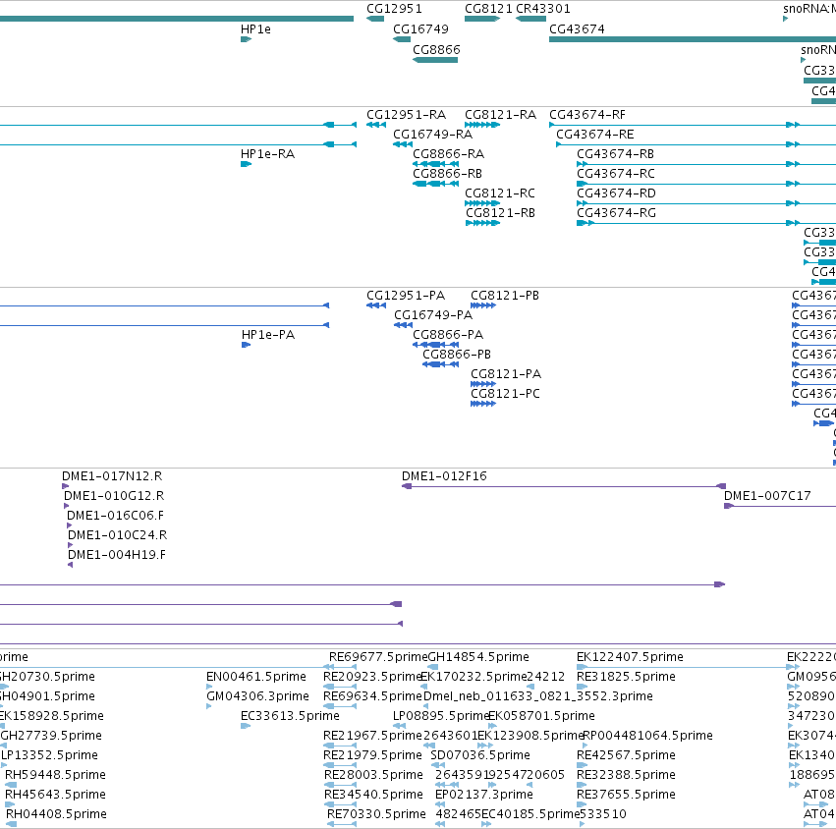Image resolution: width=836 pixels, height=829 pixels.
Task: Click the CG8121-PA protein label
Action: point(506,375)
